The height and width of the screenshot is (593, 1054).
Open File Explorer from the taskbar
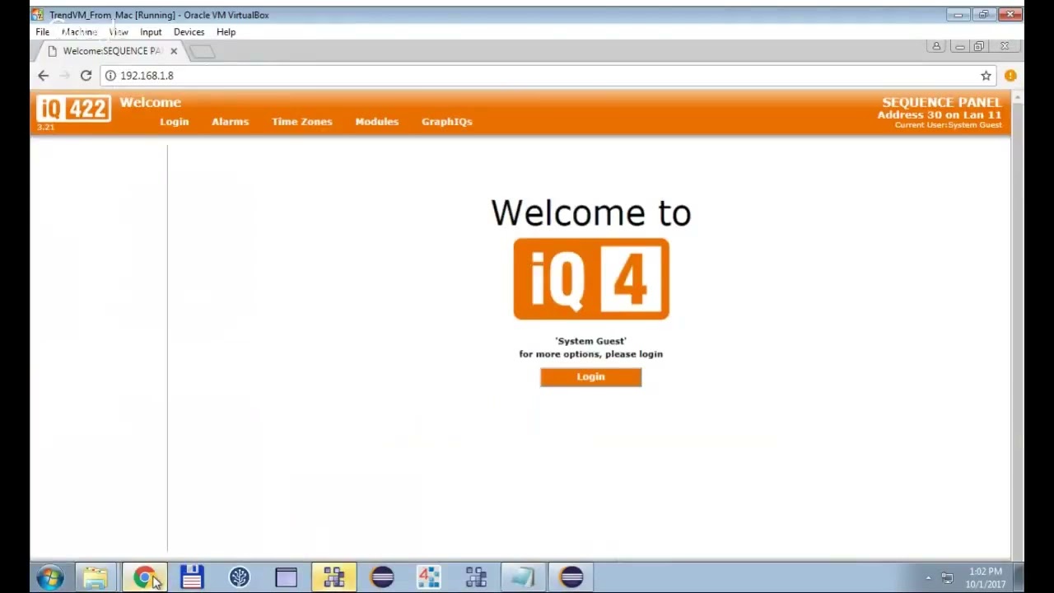pos(96,577)
